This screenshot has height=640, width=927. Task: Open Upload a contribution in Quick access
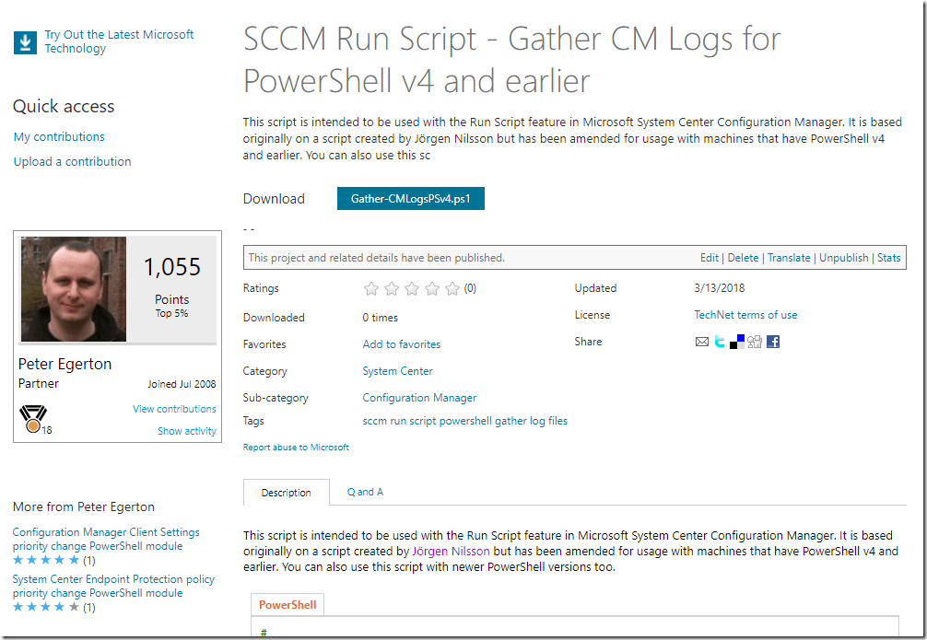click(x=72, y=162)
